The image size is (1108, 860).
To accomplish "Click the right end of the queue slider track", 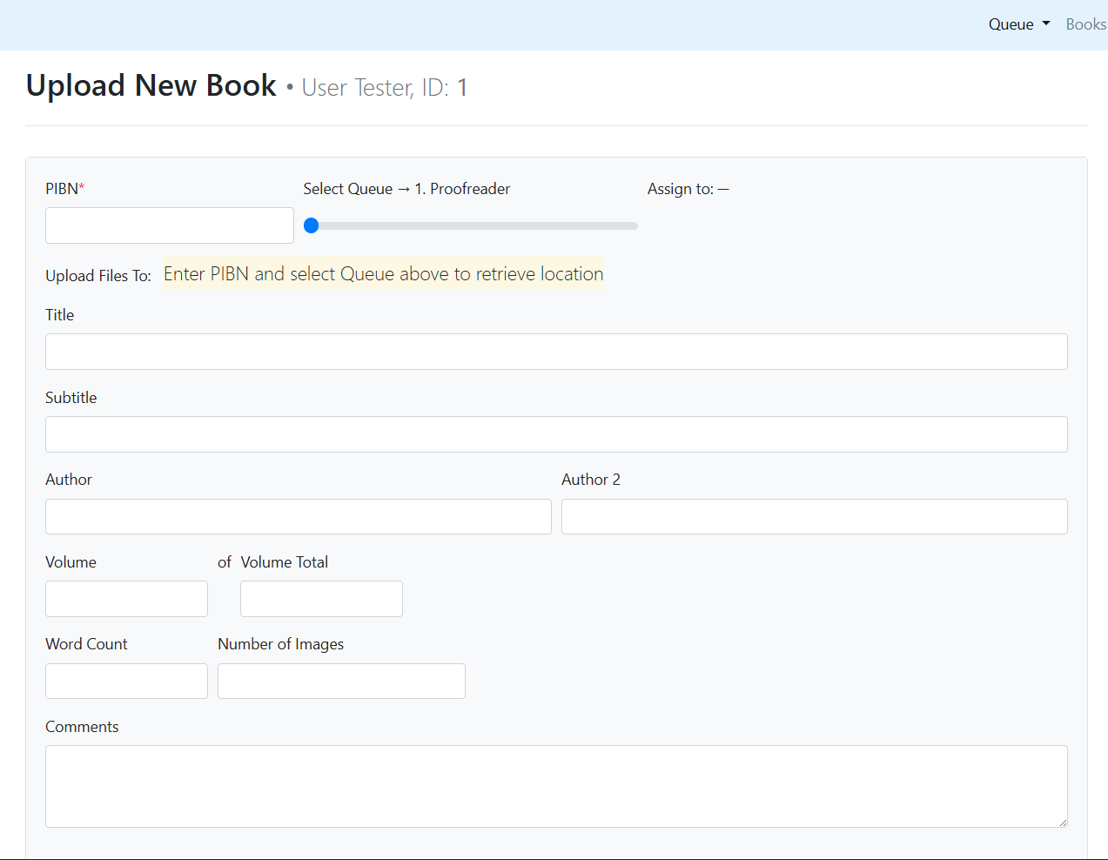I will pos(634,225).
